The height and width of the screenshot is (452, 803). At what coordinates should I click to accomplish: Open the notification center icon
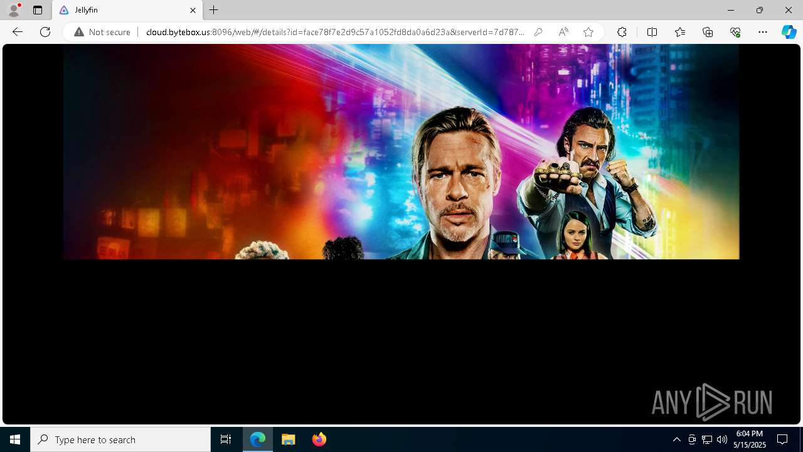pos(782,439)
